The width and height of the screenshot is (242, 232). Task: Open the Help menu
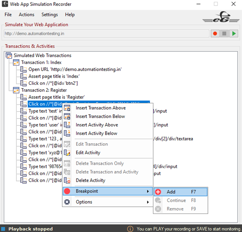[70, 15]
